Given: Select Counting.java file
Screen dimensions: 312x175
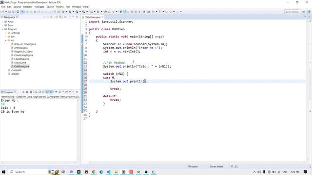Looking at the screenshot, I should 21,59.
